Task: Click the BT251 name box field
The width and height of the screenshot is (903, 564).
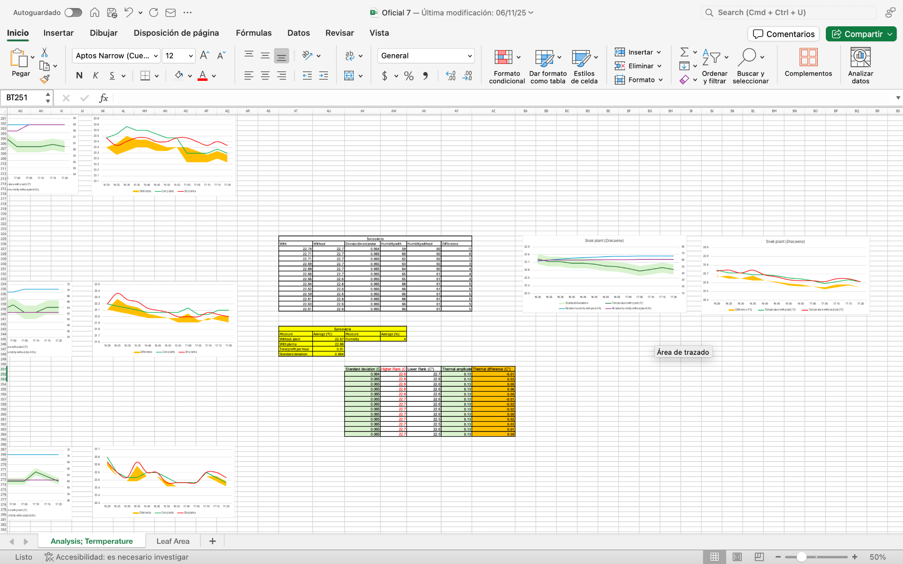Action: [x=24, y=98]
